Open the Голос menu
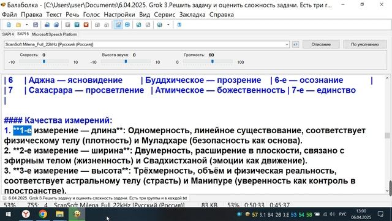The image size is (392, 221). point(91,15)
